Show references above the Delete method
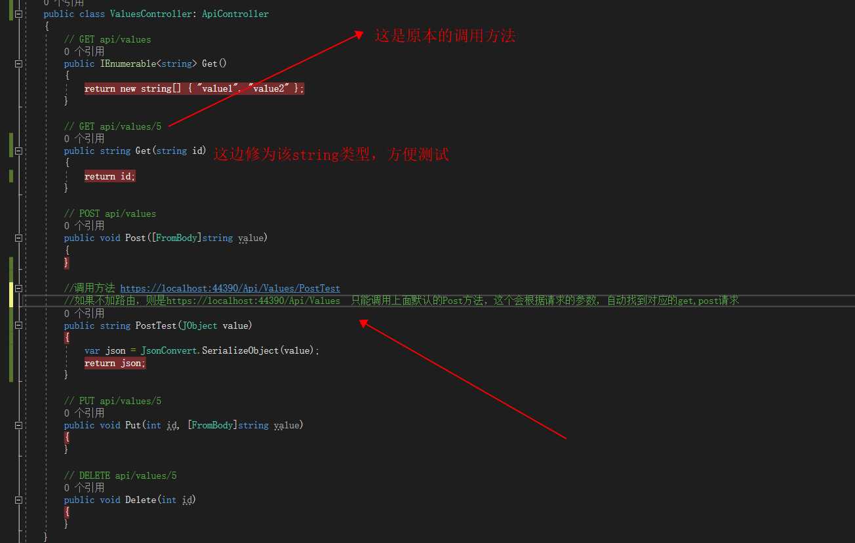 pos(84,487)
